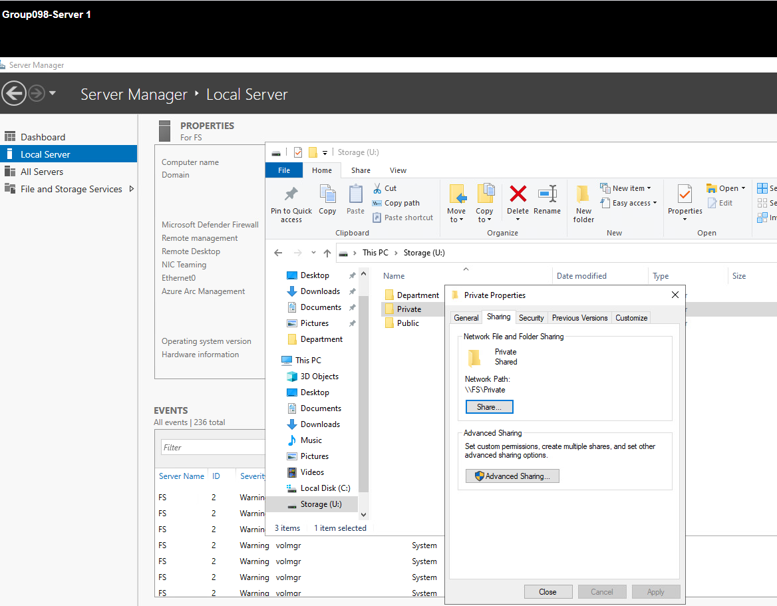Click Copy path in ribbon
Viewport: 777px width, 606px height.
[396, 203]
